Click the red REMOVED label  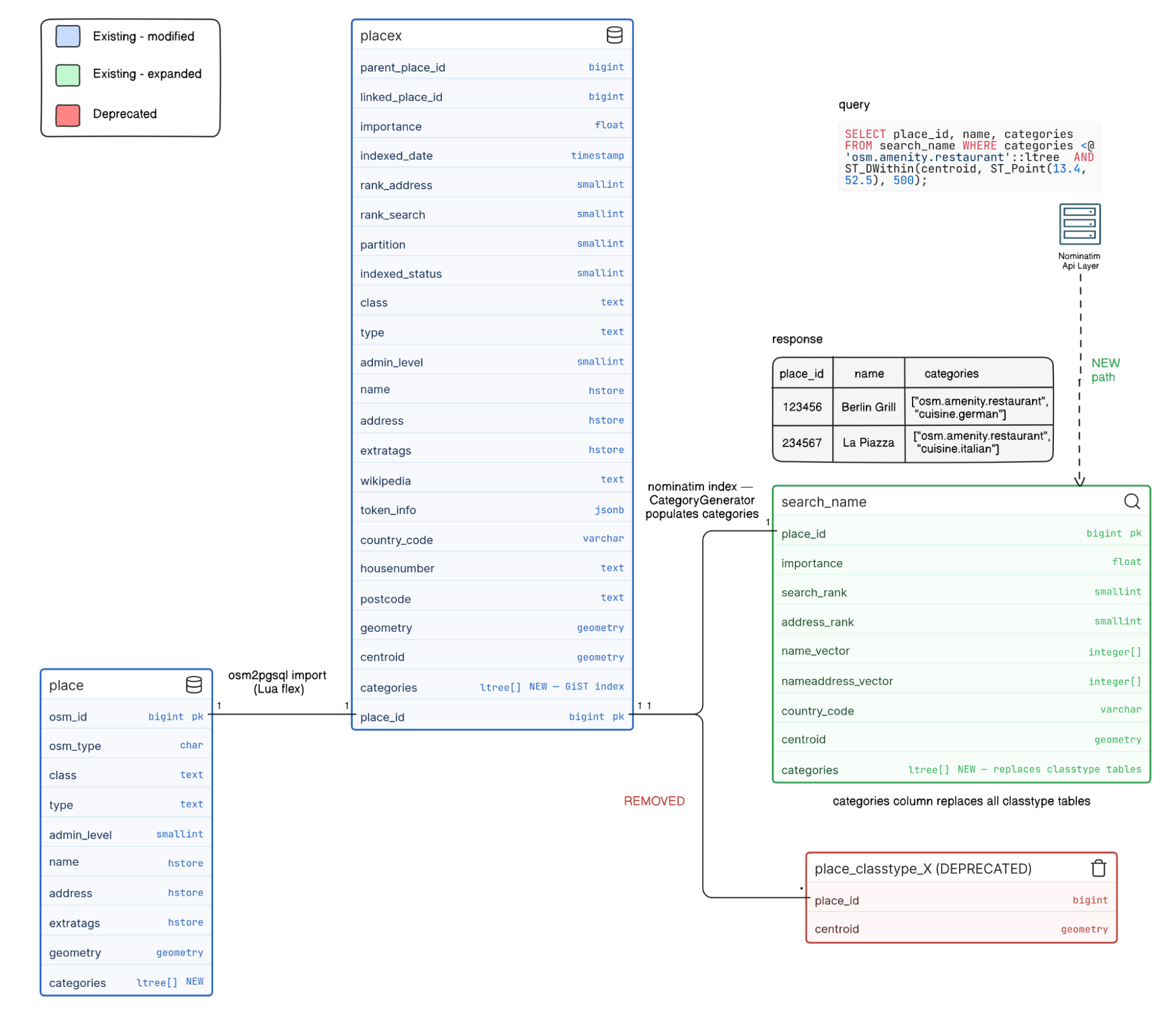pyautogui.click(x=653, y=801)
